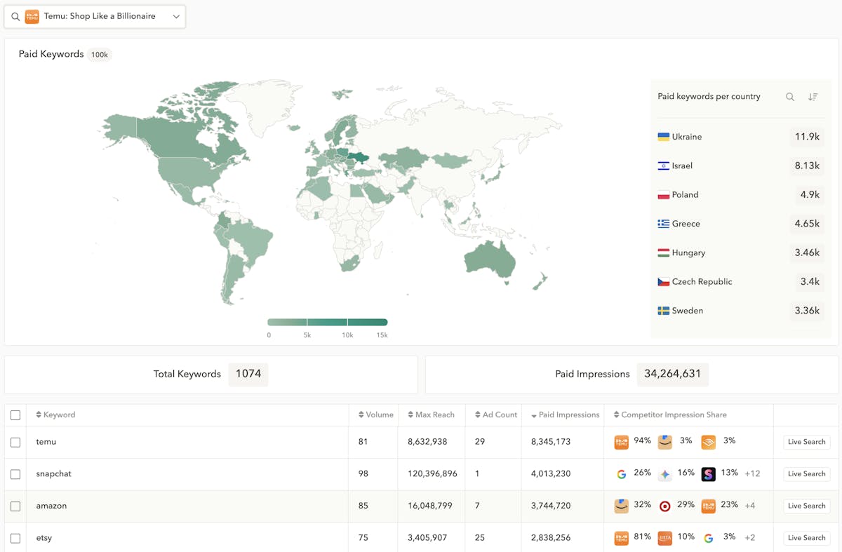
Task: Click the Google icon in the snapchat row
Action: (x=621, y=474)
